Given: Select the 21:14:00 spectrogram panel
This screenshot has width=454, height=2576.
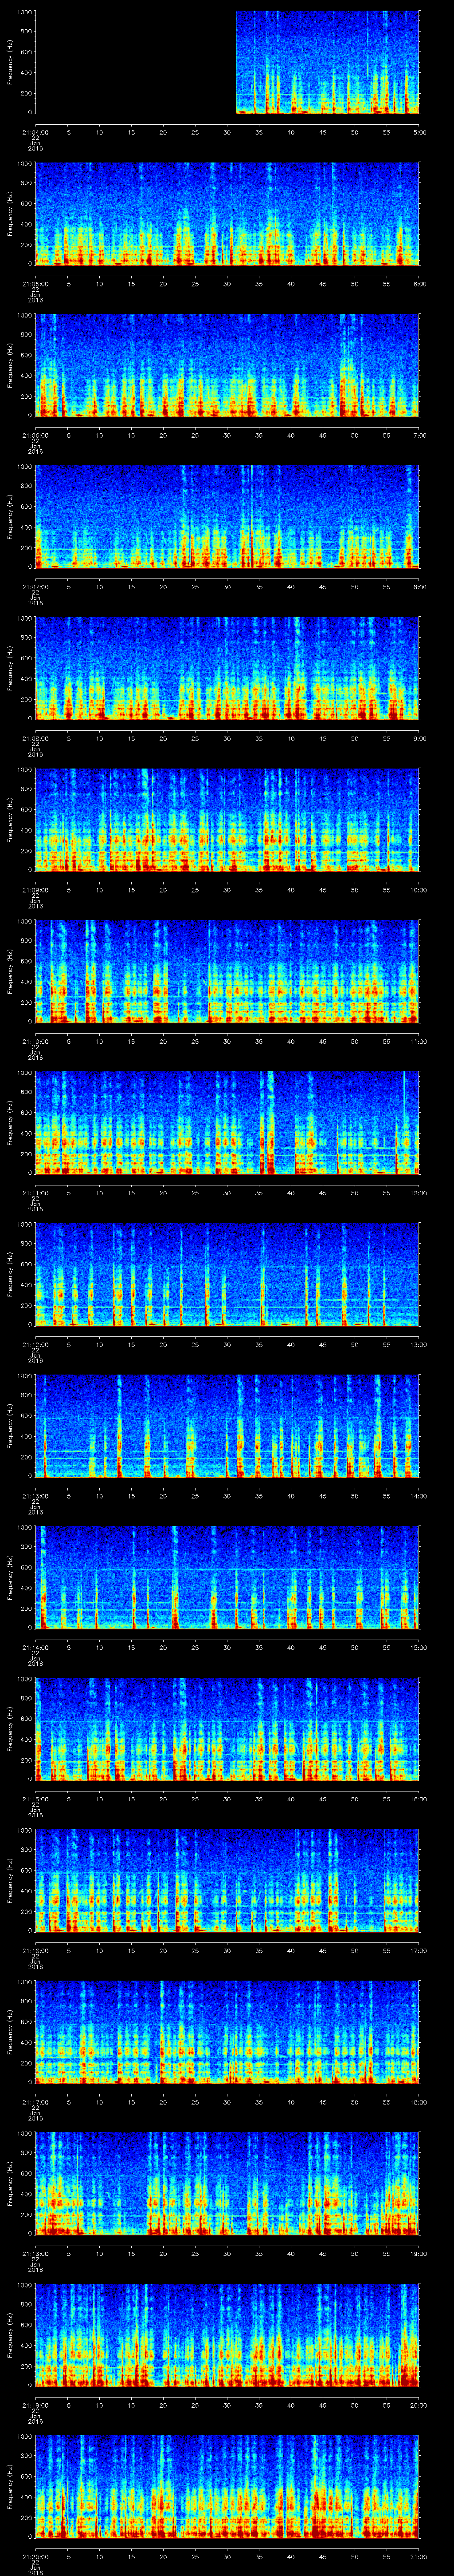Looking at the screenshot, I should pyautogui.click(x=227, y=1578).
